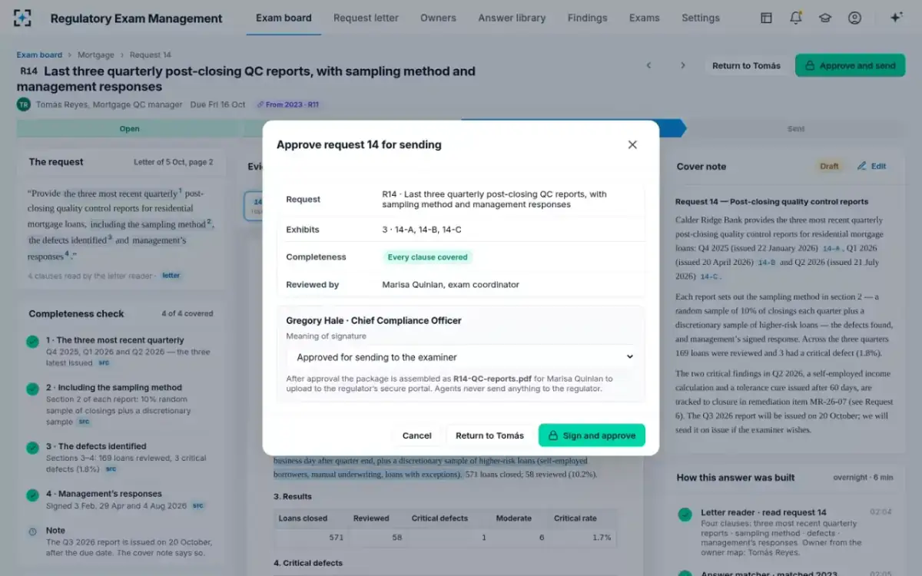Click the From 2023 · R11 tag
922x576 pixels.
click(x=288, y=104)
